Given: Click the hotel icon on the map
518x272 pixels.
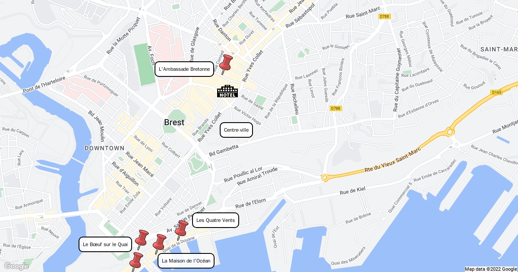Looking at the screenshot, I should pyautogui.click(x=227, y=91).
